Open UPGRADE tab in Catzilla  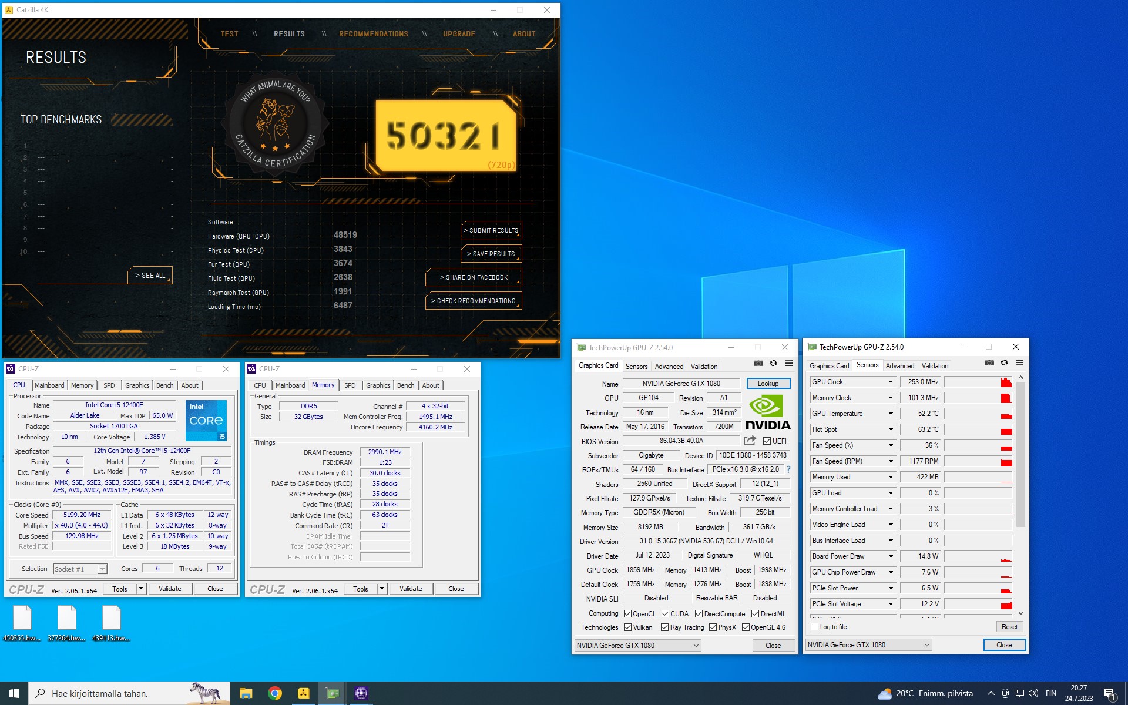tap(459, 34)
